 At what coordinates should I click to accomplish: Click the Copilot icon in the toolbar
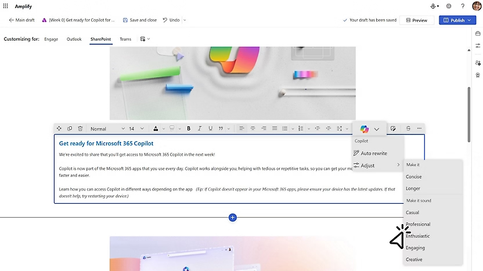[364, 129]
